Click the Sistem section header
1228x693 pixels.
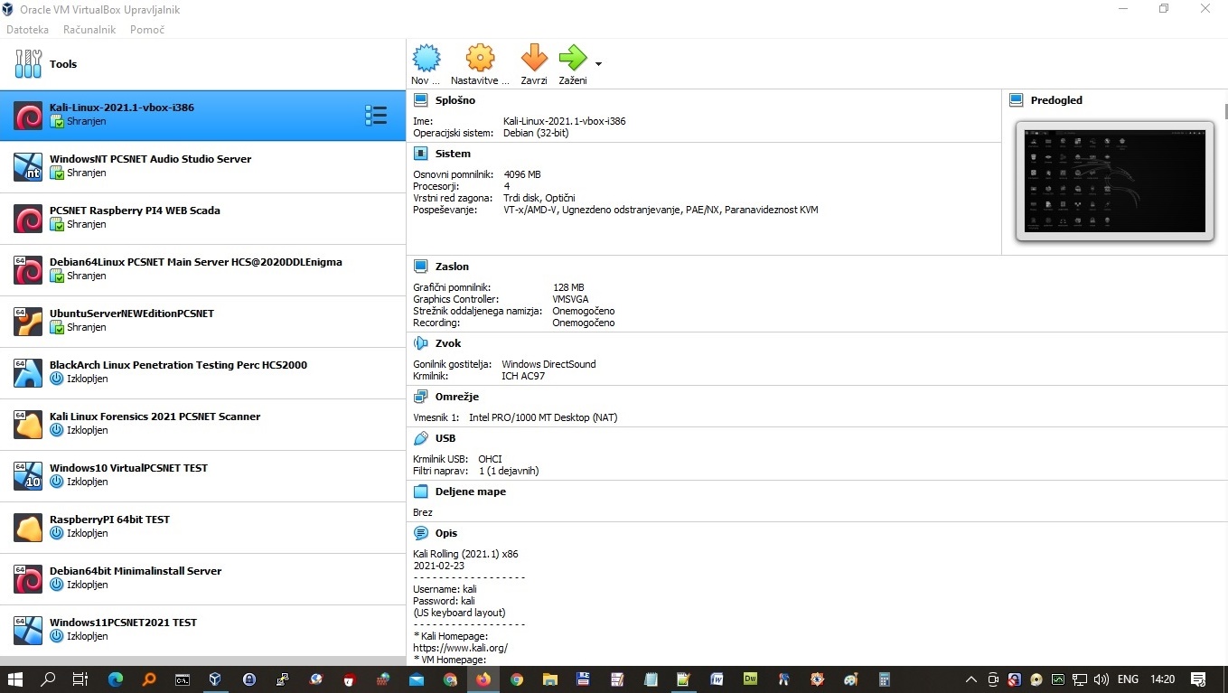(453, 154)
